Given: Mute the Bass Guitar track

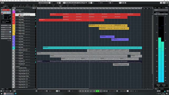Looking at the screenshot, I should [16, 47].
